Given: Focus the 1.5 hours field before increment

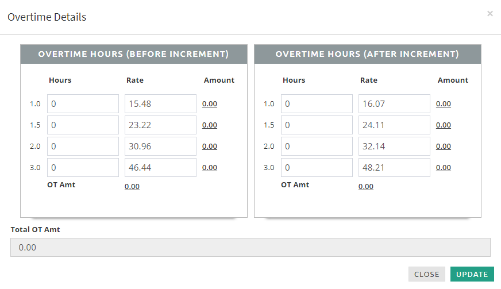Looking at the screenshot, I should click(x=83, y=125).
